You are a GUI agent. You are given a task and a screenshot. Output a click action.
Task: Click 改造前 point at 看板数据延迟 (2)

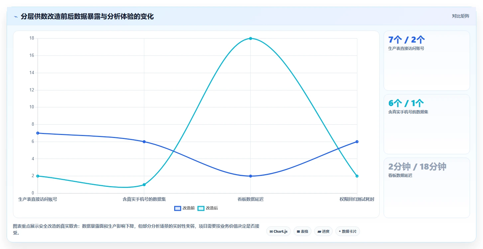point(250,176)
